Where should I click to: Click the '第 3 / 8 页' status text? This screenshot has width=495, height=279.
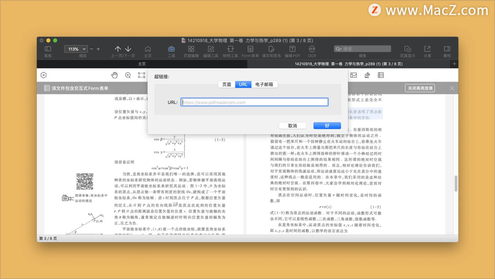click(48, 239)
